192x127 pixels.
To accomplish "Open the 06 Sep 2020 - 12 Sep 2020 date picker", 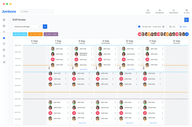I will point(152,27).
